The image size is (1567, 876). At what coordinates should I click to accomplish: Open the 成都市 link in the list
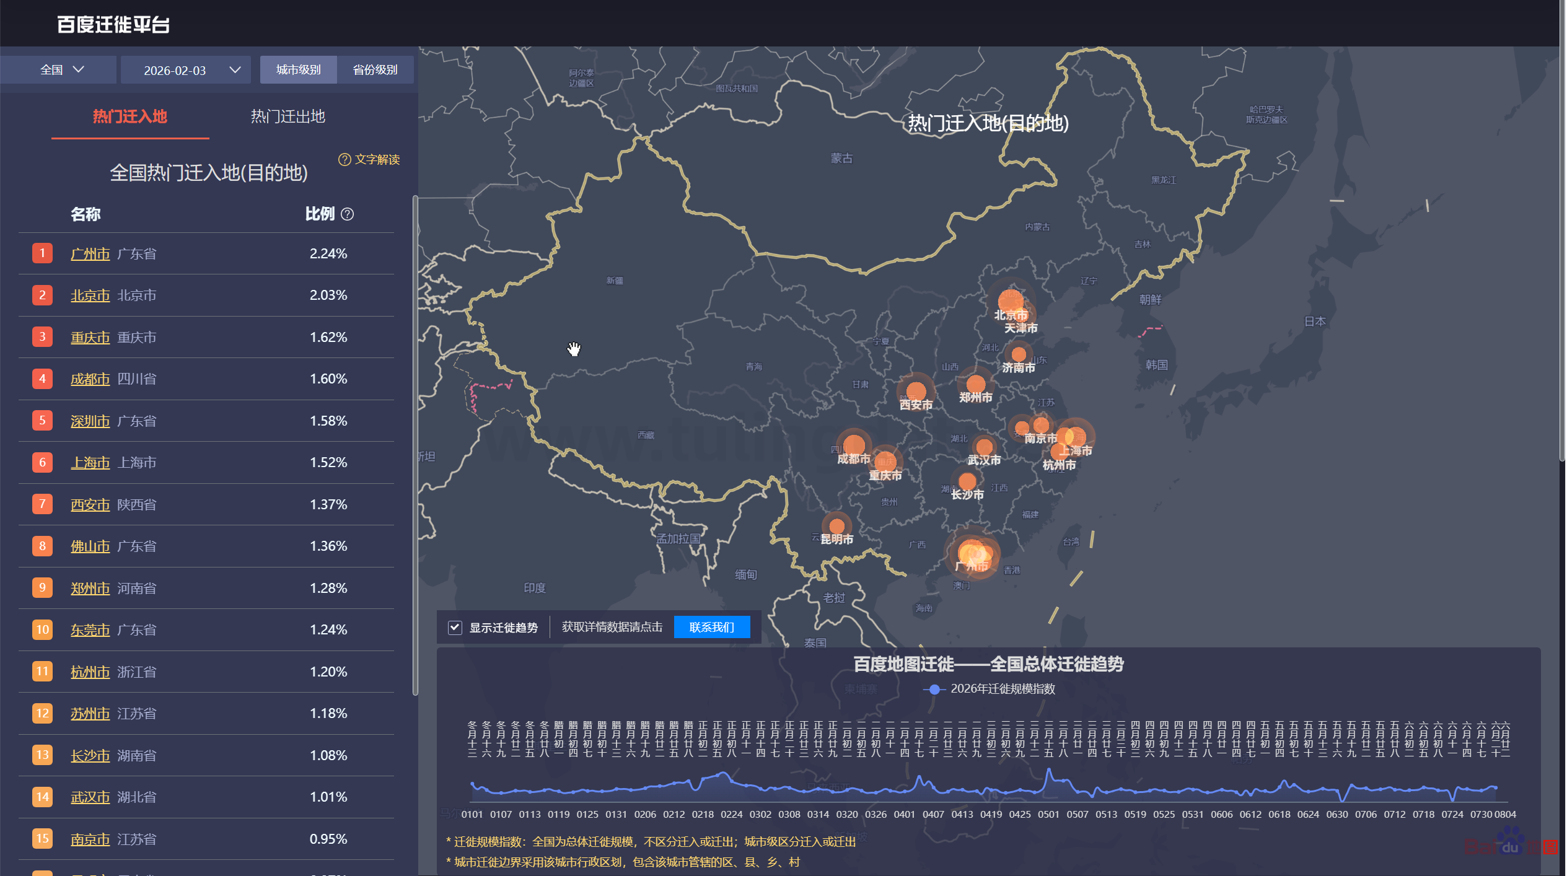point(90,379)
